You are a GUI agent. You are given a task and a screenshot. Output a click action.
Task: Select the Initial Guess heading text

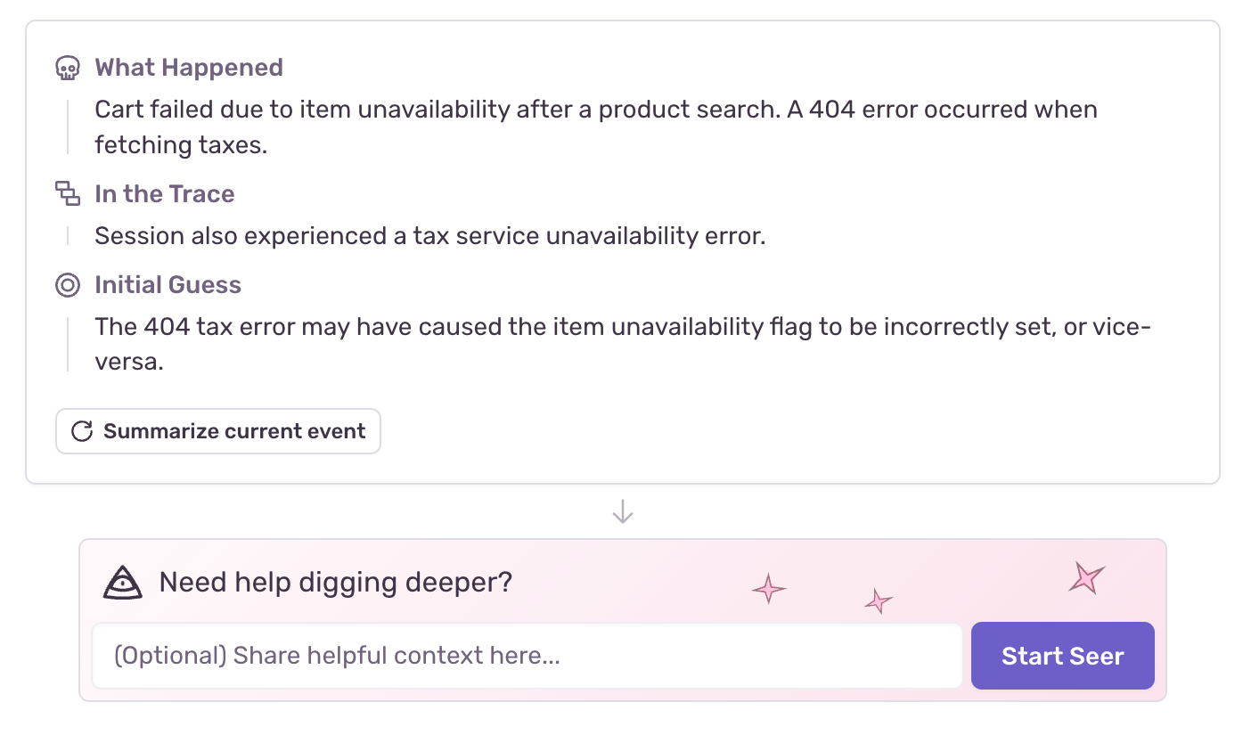[x=168, y=284]
